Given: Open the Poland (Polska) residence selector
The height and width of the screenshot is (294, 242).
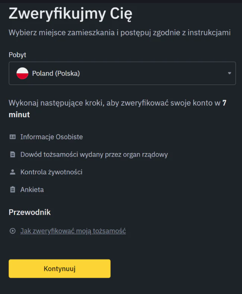Looking at the screenshot, I should (x=122, y=73).
